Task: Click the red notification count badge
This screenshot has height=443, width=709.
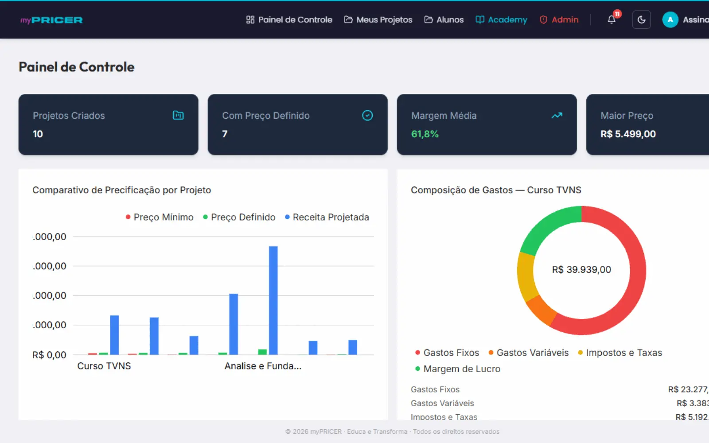Action: tap(617, 14)
